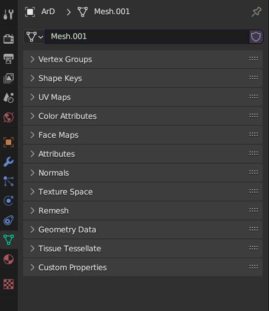Toggle the fake user shield for Mesh.001
Viewport: 269px width, 311px height.
(x=256, y=37)
